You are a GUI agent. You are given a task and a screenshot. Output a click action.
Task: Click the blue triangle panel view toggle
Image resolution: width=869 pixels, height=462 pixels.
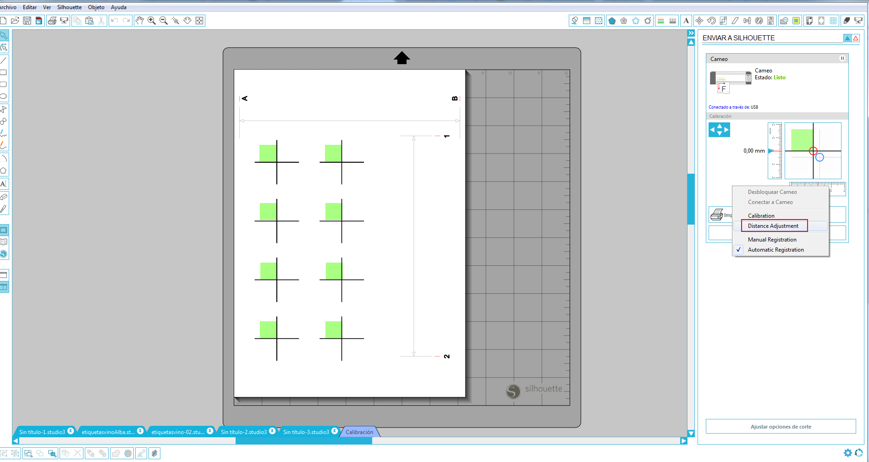point(847,38)
